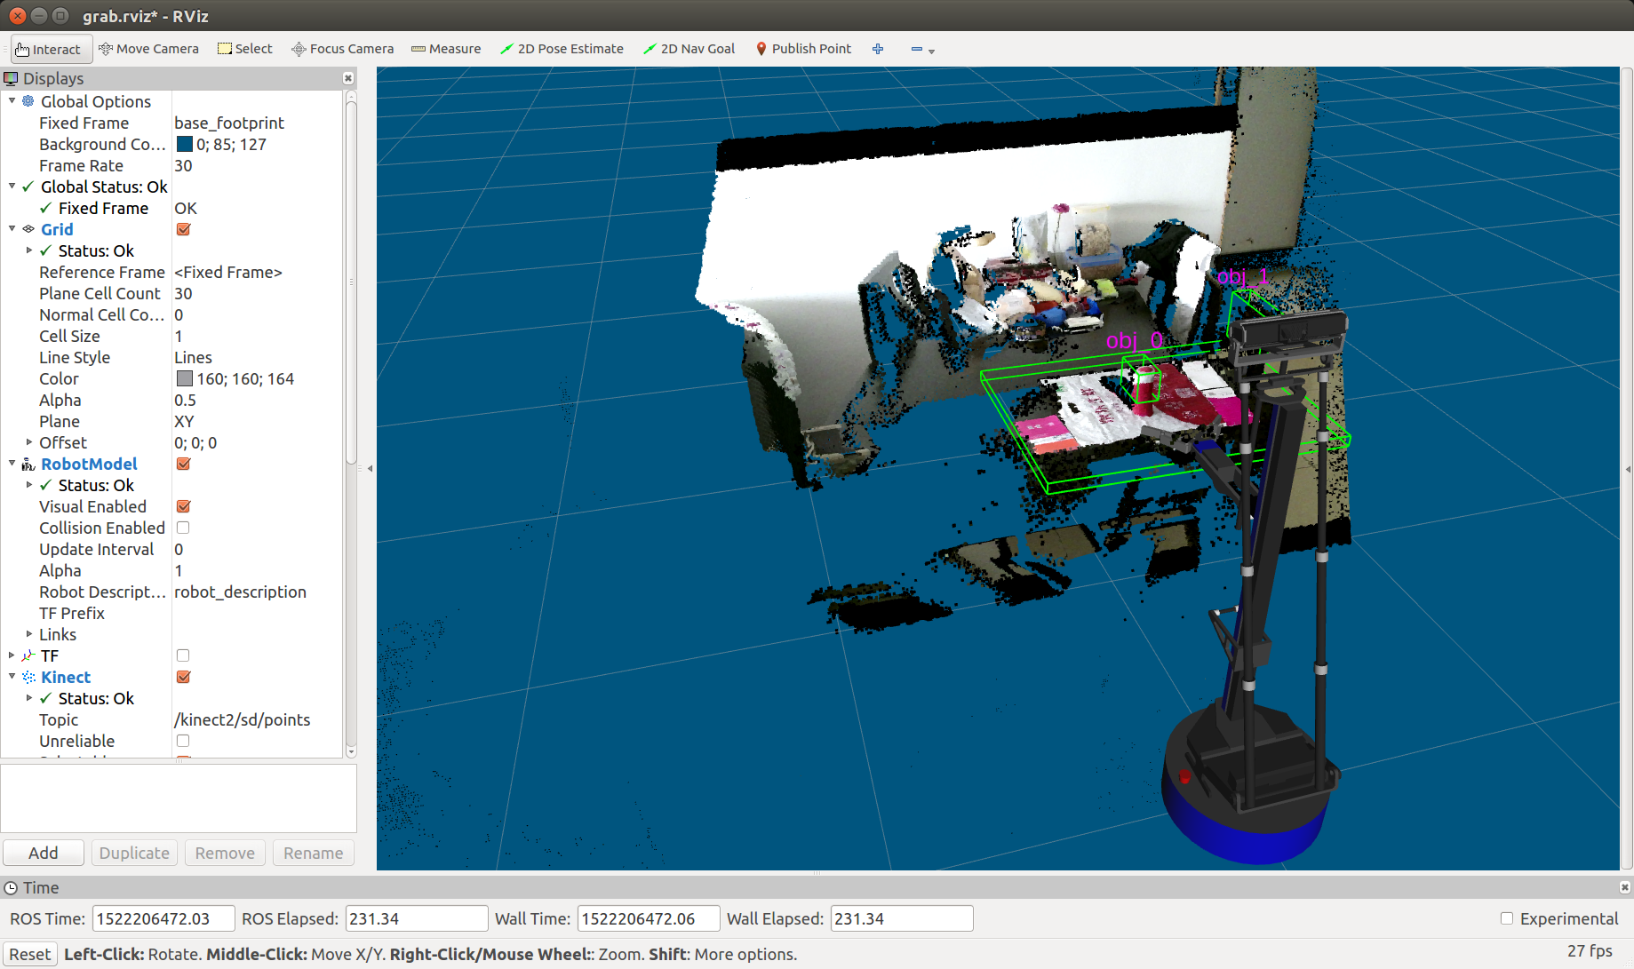Enable the TF display checkbox

point(183,655)
